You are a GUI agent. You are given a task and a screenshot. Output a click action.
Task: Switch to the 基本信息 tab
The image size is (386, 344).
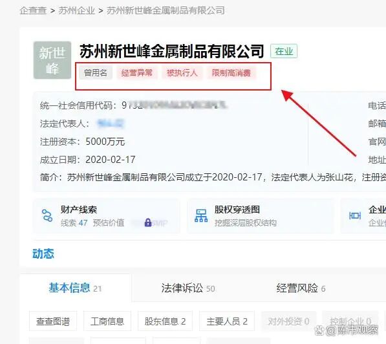coord(75,288)
